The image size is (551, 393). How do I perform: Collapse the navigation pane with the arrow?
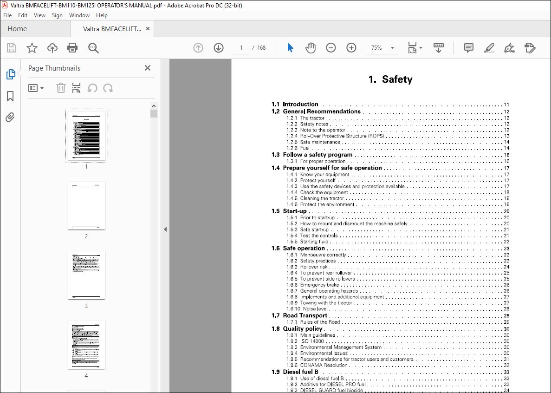pyautogui.click(x=165, y=229)
